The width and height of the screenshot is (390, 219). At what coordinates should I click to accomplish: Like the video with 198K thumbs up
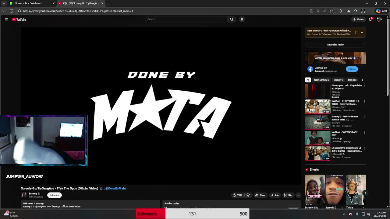tap(237, 195)
